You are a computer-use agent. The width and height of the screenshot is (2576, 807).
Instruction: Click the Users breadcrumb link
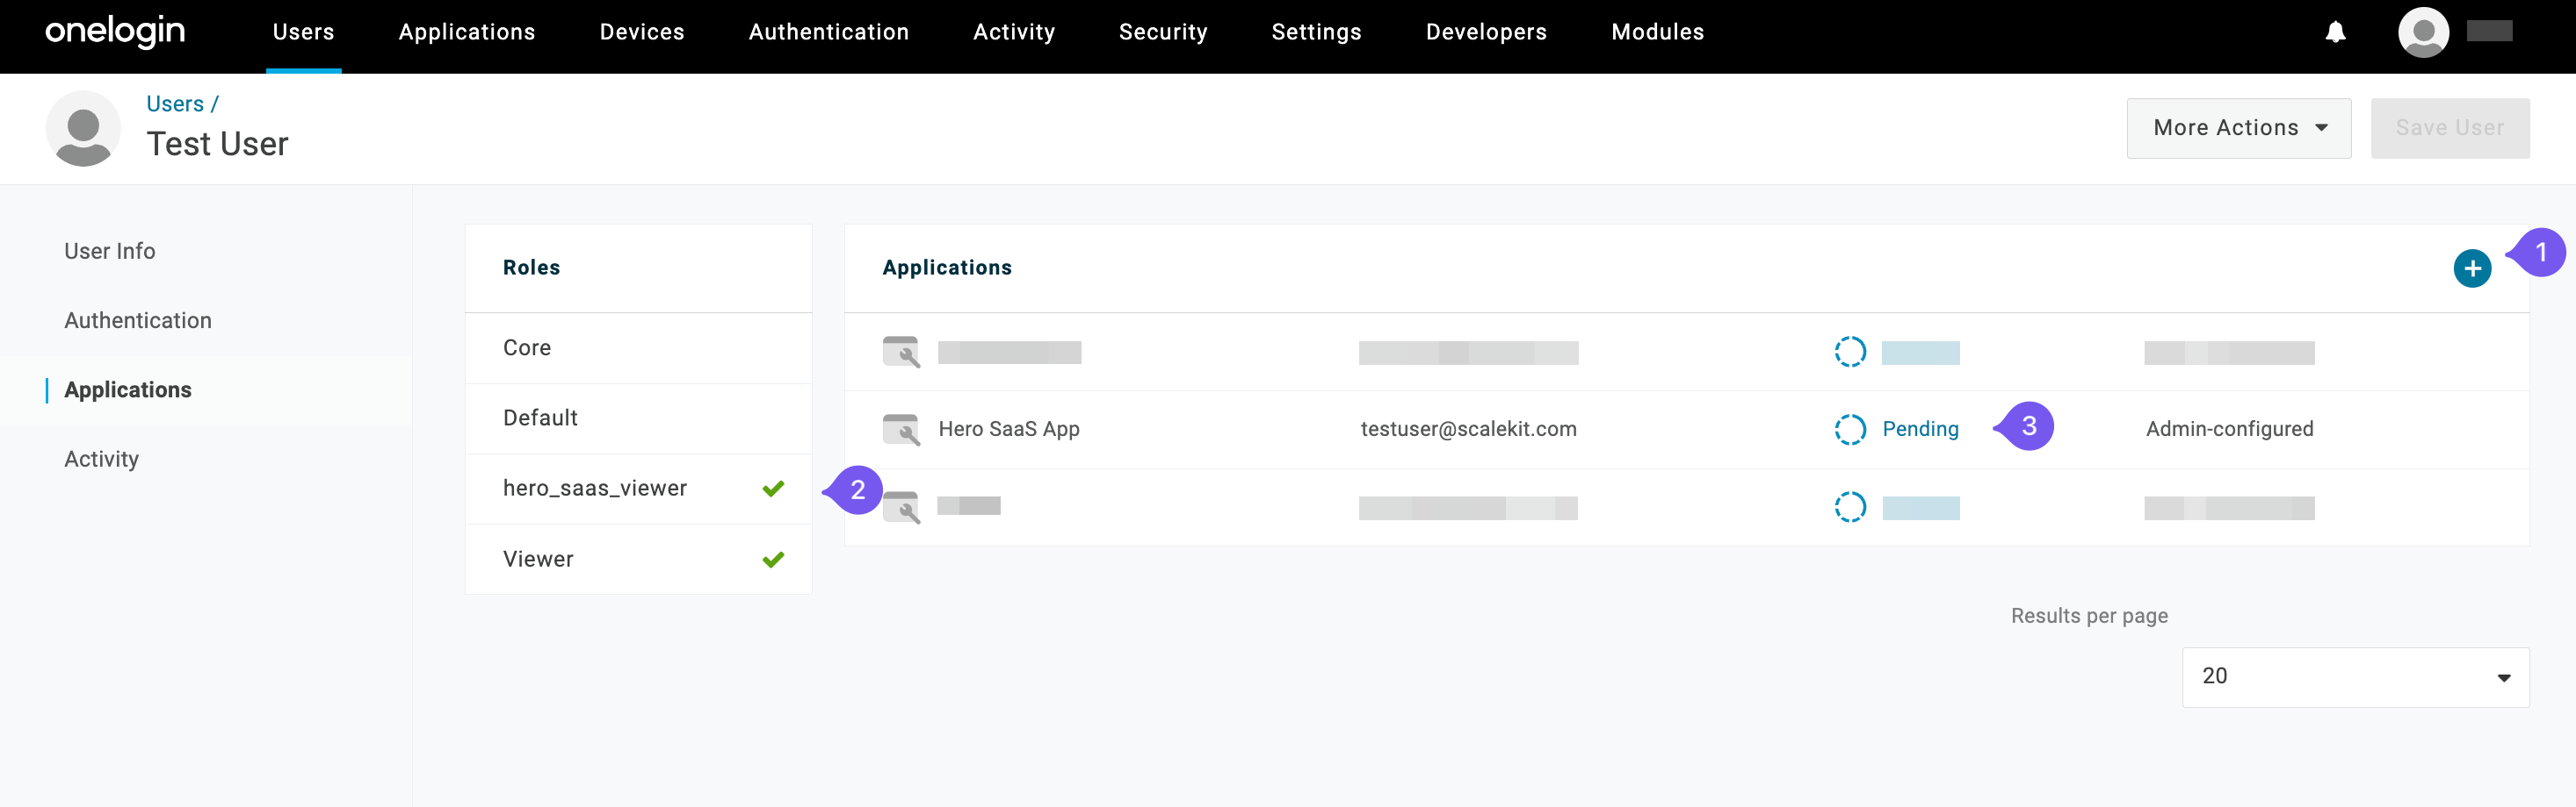(x=176, y=103)
